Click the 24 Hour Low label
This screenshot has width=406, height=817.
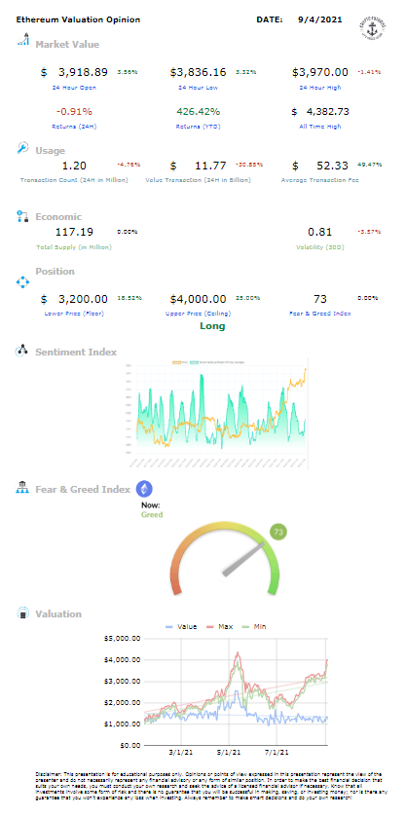[x=198, y=88]
